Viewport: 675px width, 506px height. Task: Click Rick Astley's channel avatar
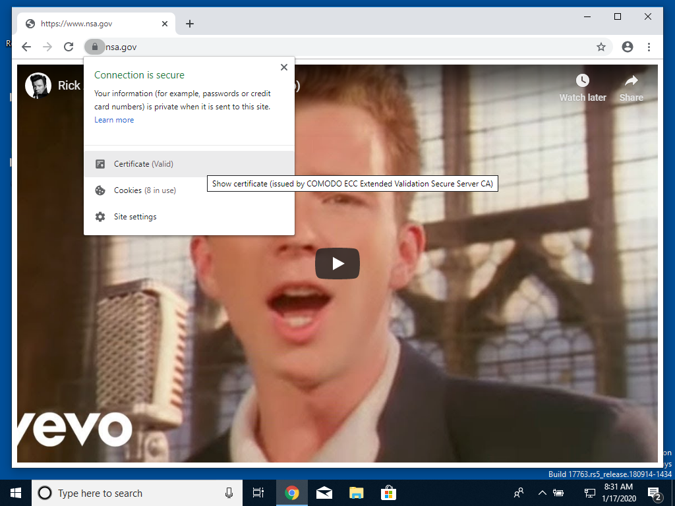(x=38, y=86)
